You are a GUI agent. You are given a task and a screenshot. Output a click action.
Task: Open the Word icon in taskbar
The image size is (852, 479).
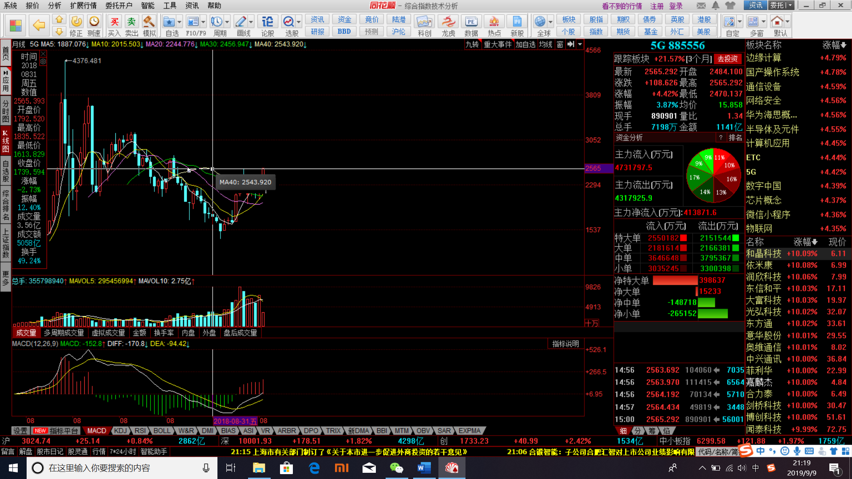point(424,468)
